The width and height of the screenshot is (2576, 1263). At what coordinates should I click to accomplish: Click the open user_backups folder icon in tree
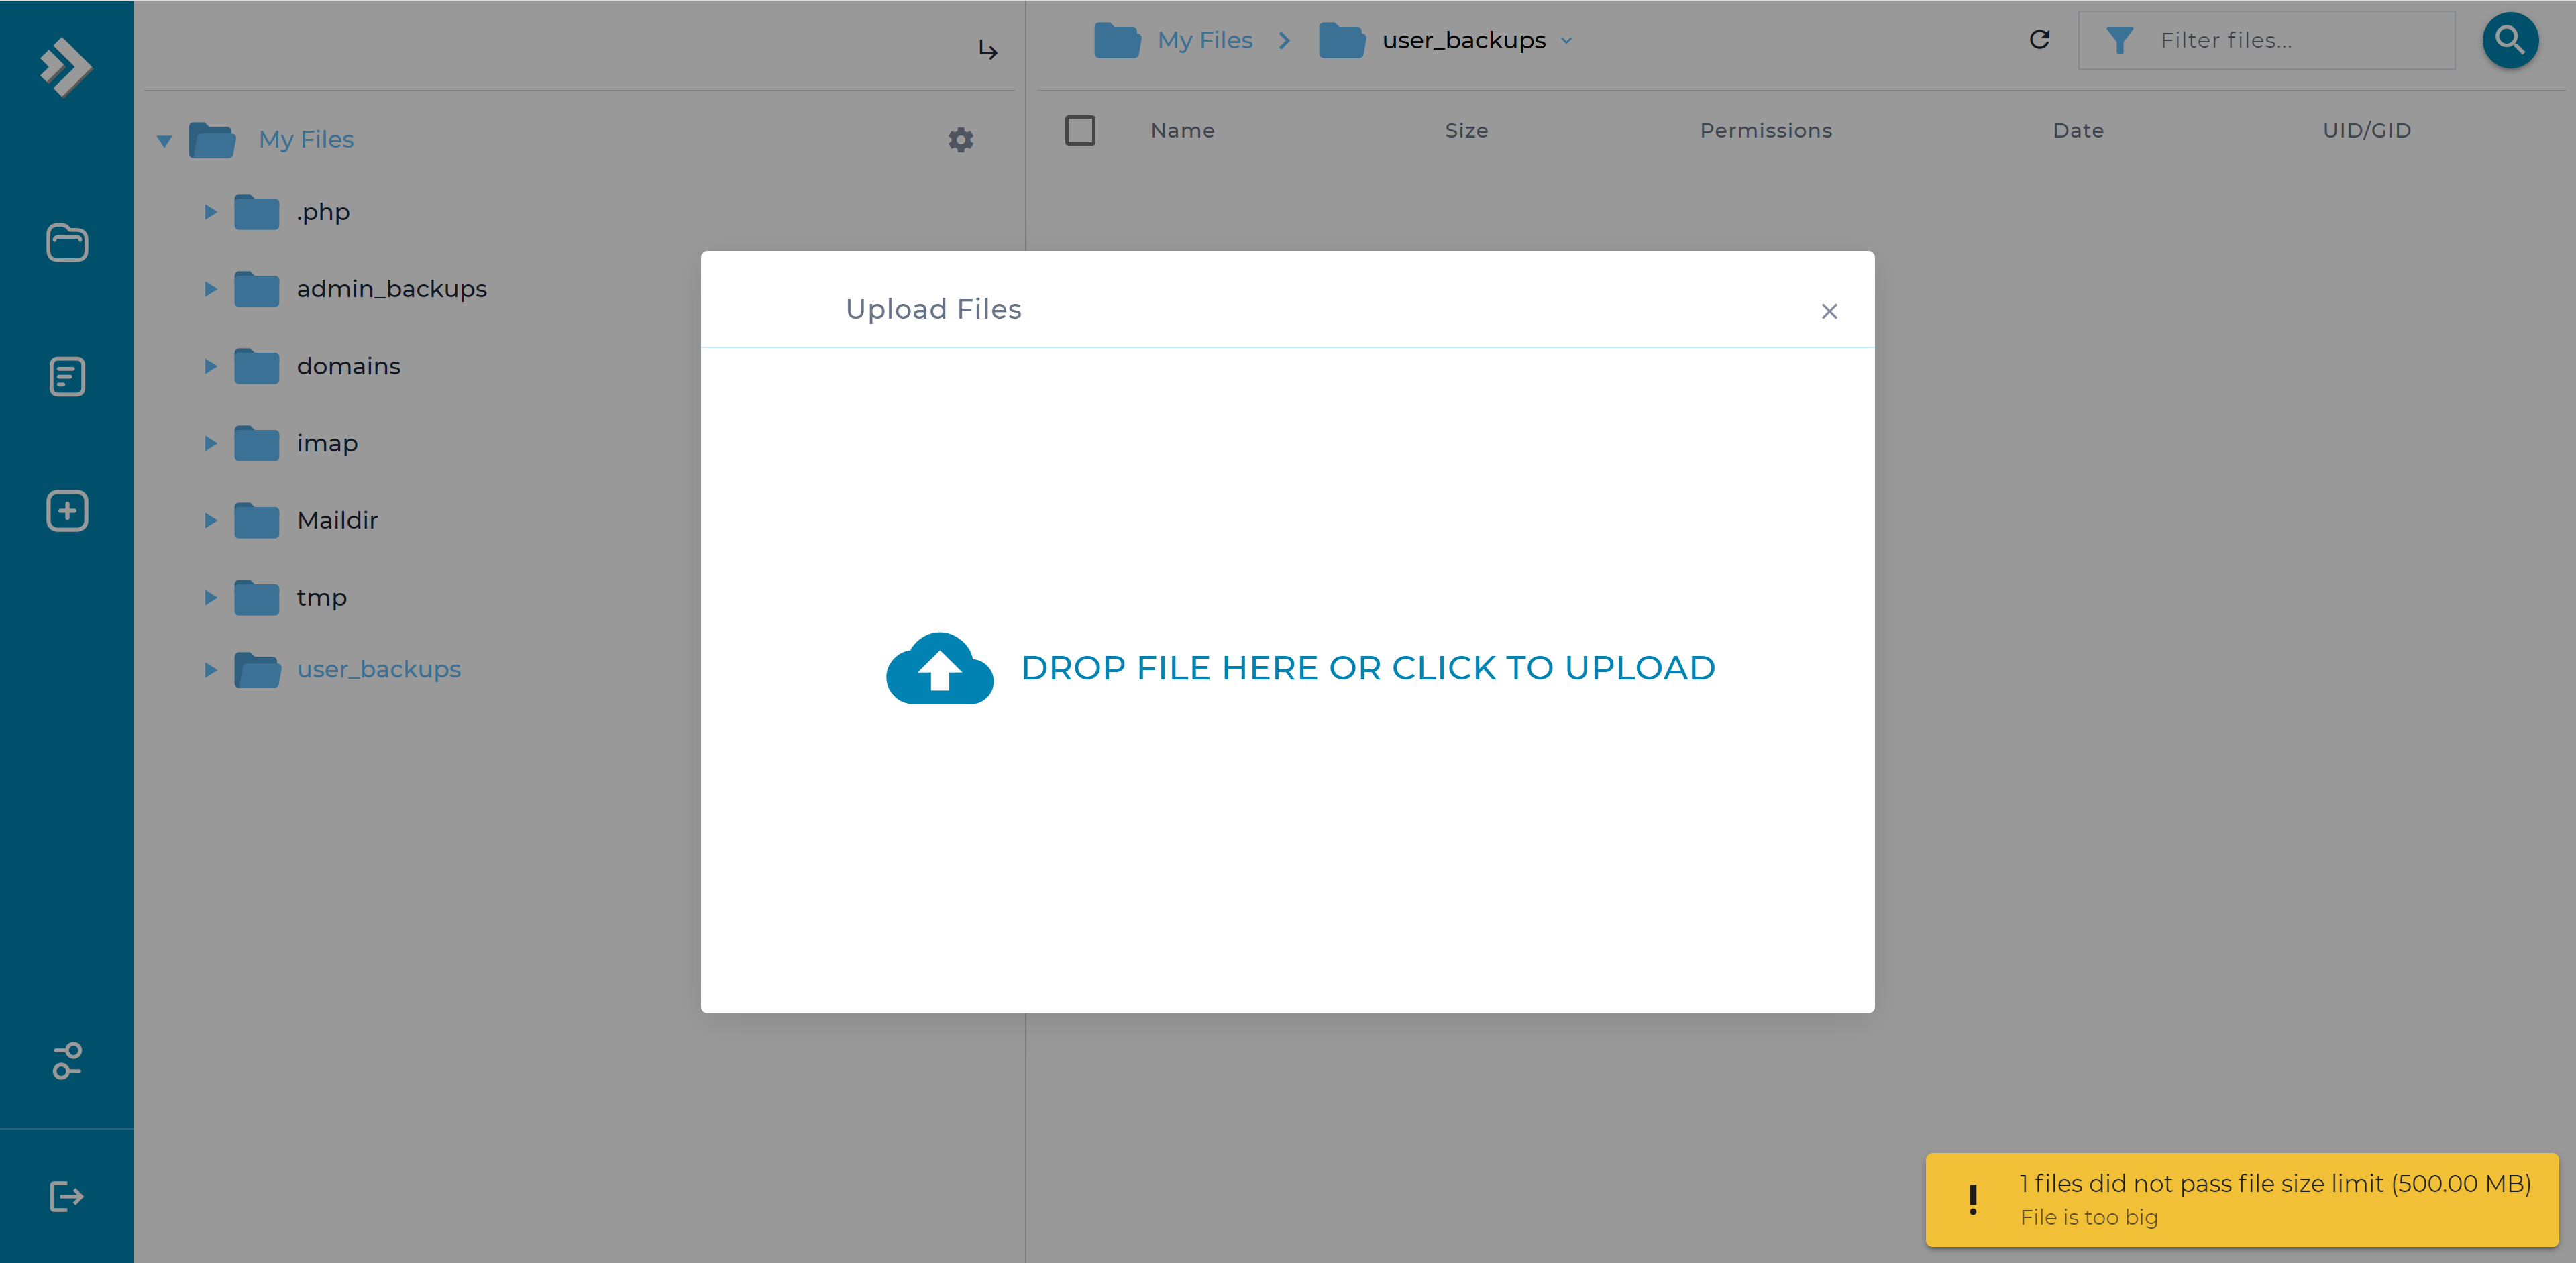click(x=258, y=669)
